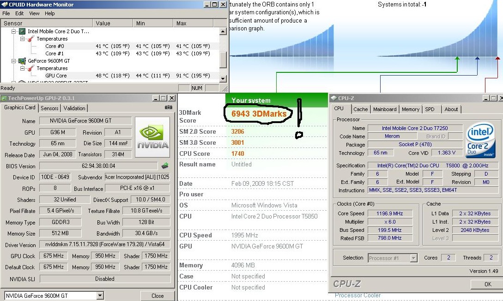Select the Core #0 sensor row
This screenshot has height=301, width=503.
coord(110,46)
